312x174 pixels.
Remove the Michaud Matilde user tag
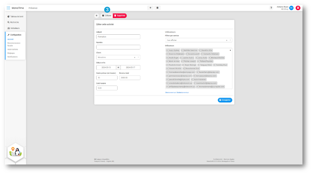pyautogui.click(x=209, y=58)
